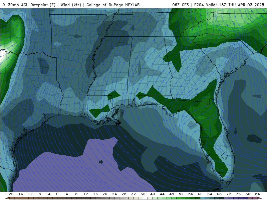Click the 84 label on the color scale

[x=257, y=194]
